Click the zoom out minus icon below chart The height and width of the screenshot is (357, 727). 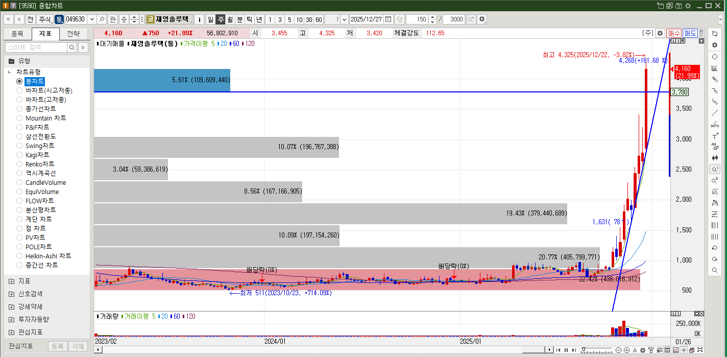pyautogui.click(x=619, y=350)
